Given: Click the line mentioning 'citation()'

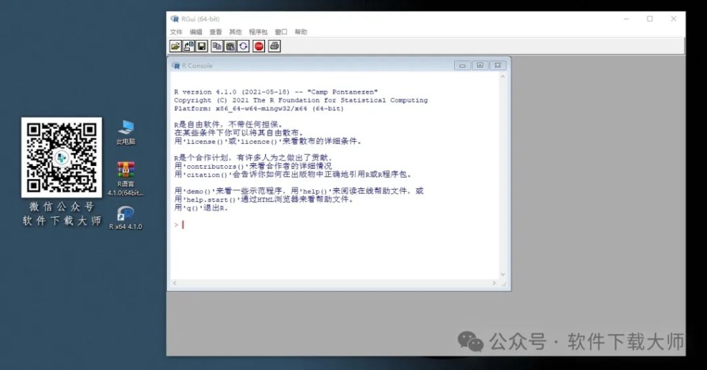Looking at the screenshot, I should click(x=293, y=174).
